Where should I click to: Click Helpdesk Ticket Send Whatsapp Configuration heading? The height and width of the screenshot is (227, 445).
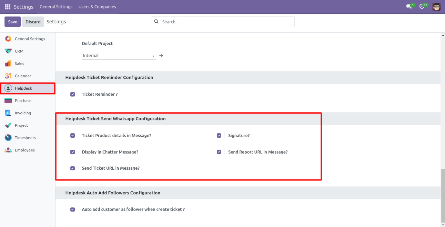click(x=115, y=119)
